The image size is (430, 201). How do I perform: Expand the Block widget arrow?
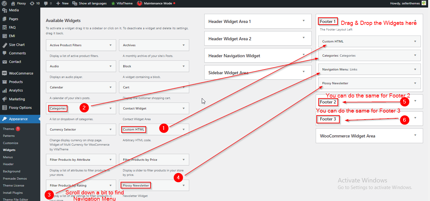click(x=184, y=66)
